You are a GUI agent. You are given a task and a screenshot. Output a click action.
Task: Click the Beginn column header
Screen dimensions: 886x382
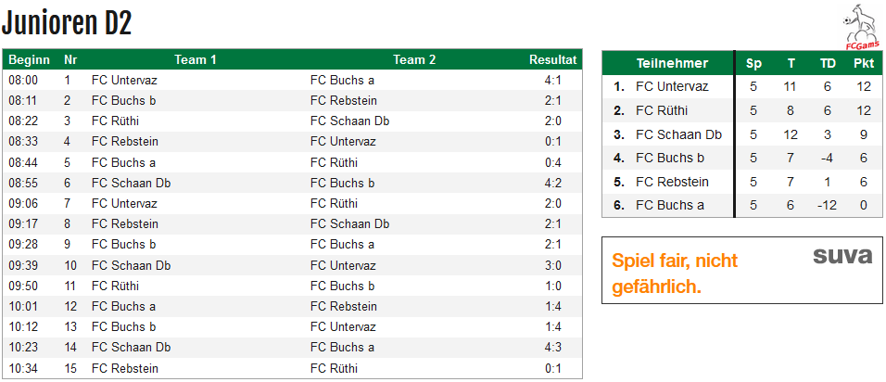30,60
